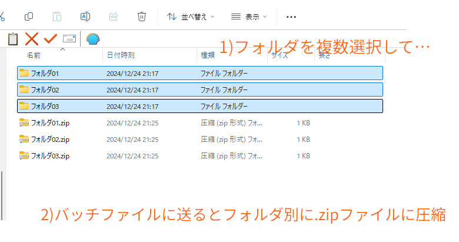The width and height of the screenshot is (459, 242).
Task: Collapse sort arrow above 名前 column
Action: [x=62, y=49]
